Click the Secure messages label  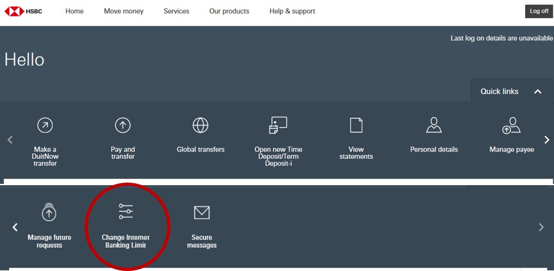[x=202, y=241]
